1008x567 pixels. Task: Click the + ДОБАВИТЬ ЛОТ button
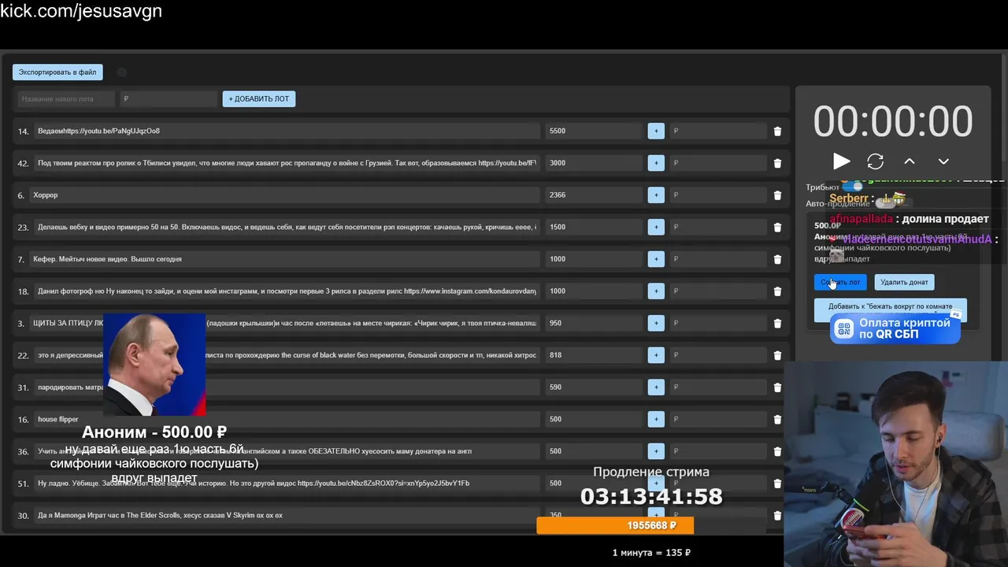click(259, 98)
